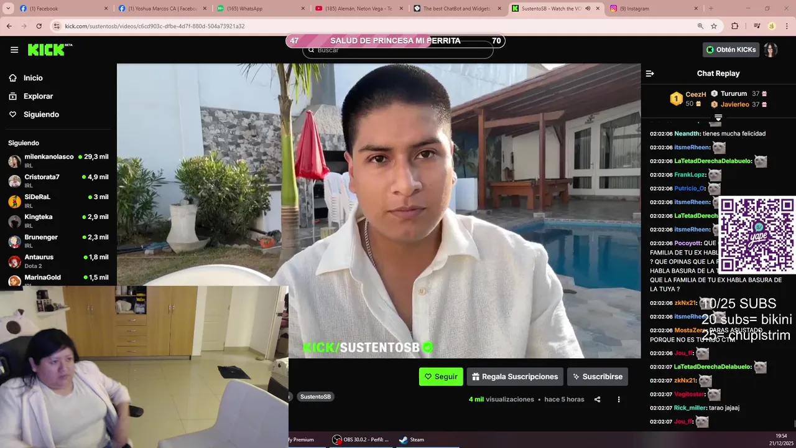Click Putricio_O username in chat

coord(690,189)
